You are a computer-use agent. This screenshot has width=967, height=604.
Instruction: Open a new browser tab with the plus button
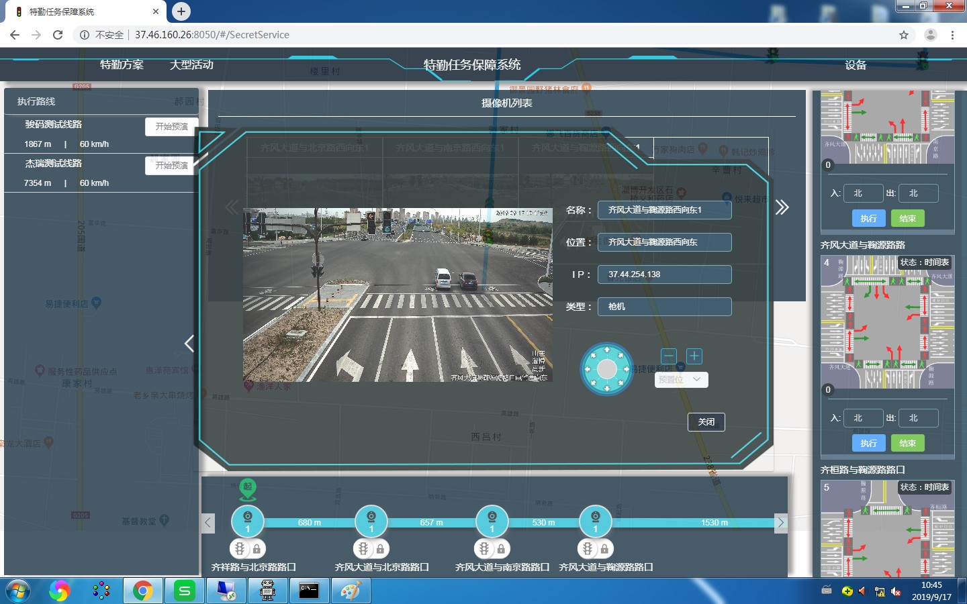click(181, 11)
